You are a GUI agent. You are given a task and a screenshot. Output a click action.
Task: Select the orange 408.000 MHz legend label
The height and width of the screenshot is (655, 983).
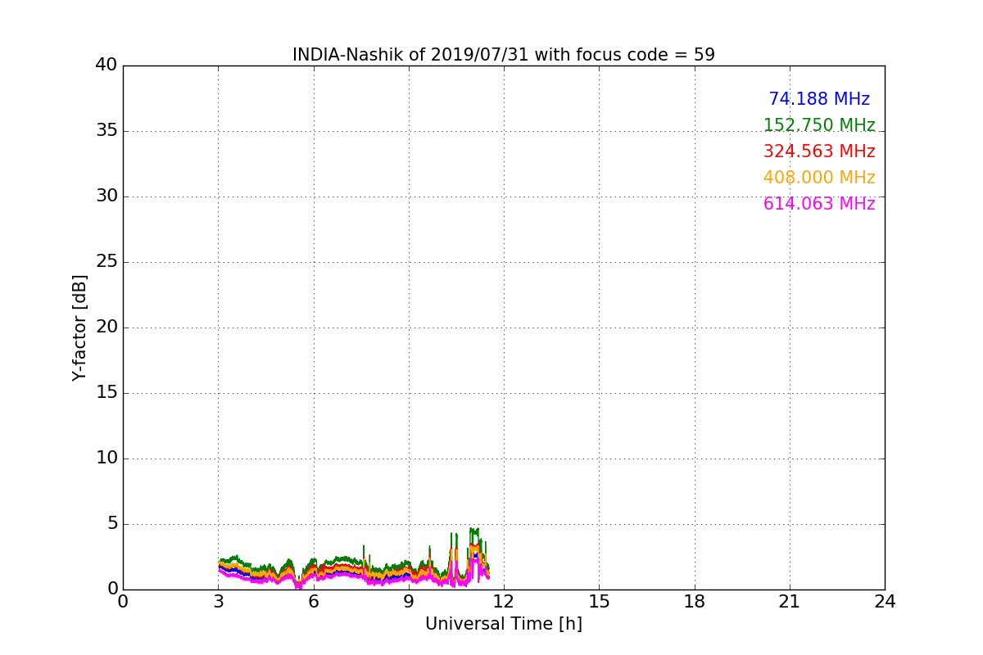[x=819, y=178]
